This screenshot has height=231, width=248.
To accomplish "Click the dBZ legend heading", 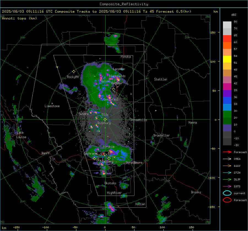I will pos(234,15).
